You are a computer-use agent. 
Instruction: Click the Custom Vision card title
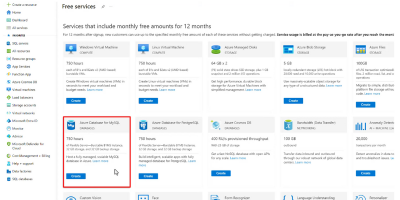coord(90,197)
